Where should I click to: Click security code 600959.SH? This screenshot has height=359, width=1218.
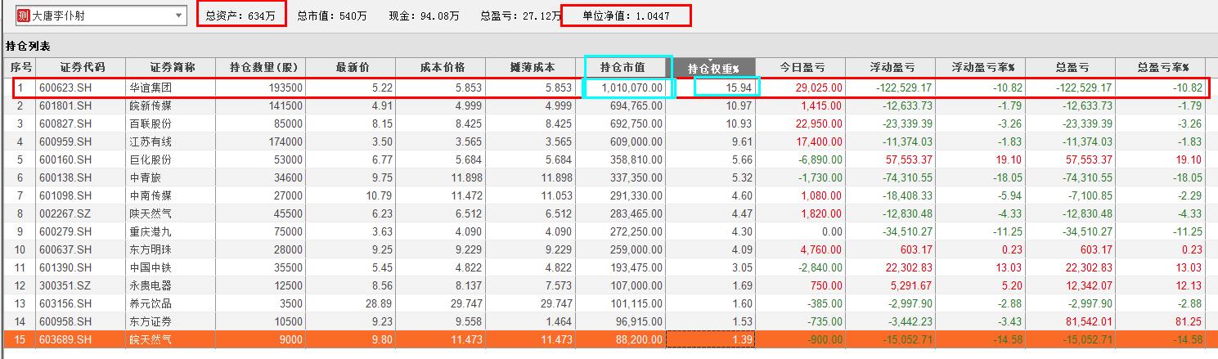point(65,141)
